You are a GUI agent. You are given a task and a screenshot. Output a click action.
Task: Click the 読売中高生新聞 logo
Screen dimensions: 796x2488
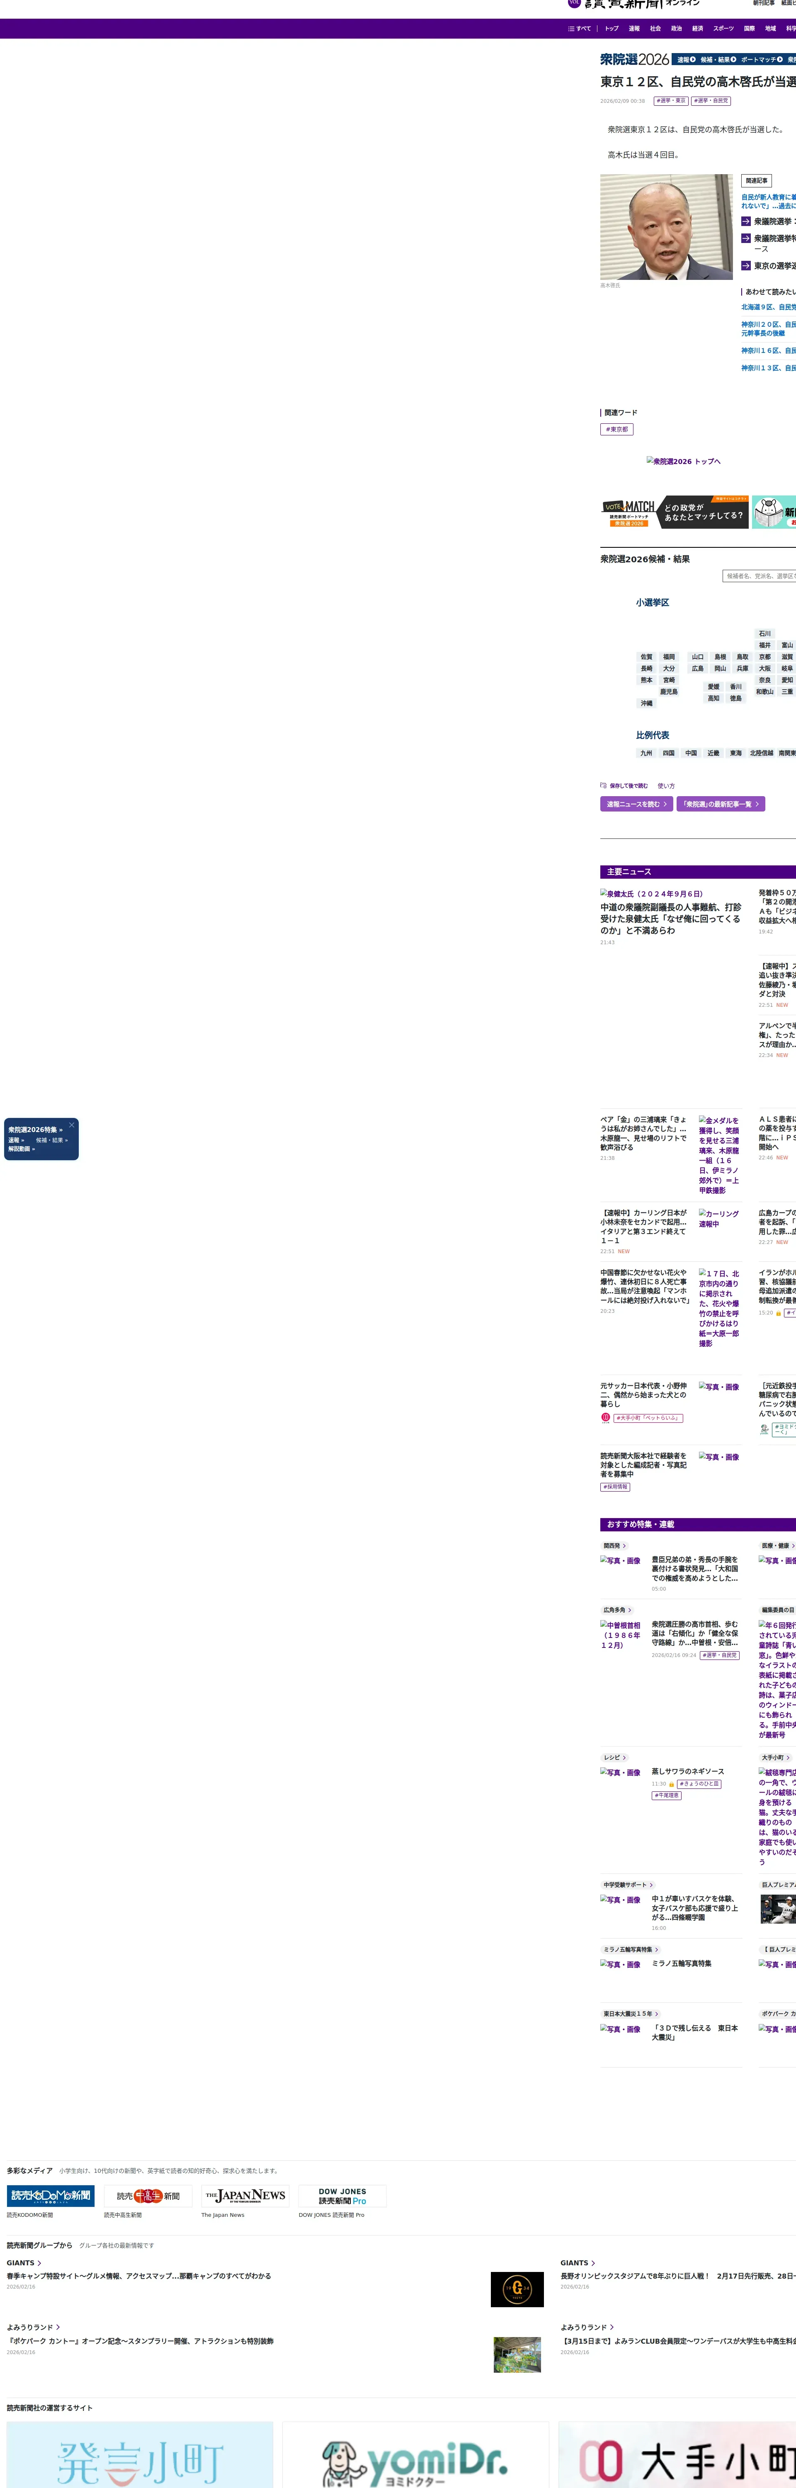click(x=148, y=2195)
